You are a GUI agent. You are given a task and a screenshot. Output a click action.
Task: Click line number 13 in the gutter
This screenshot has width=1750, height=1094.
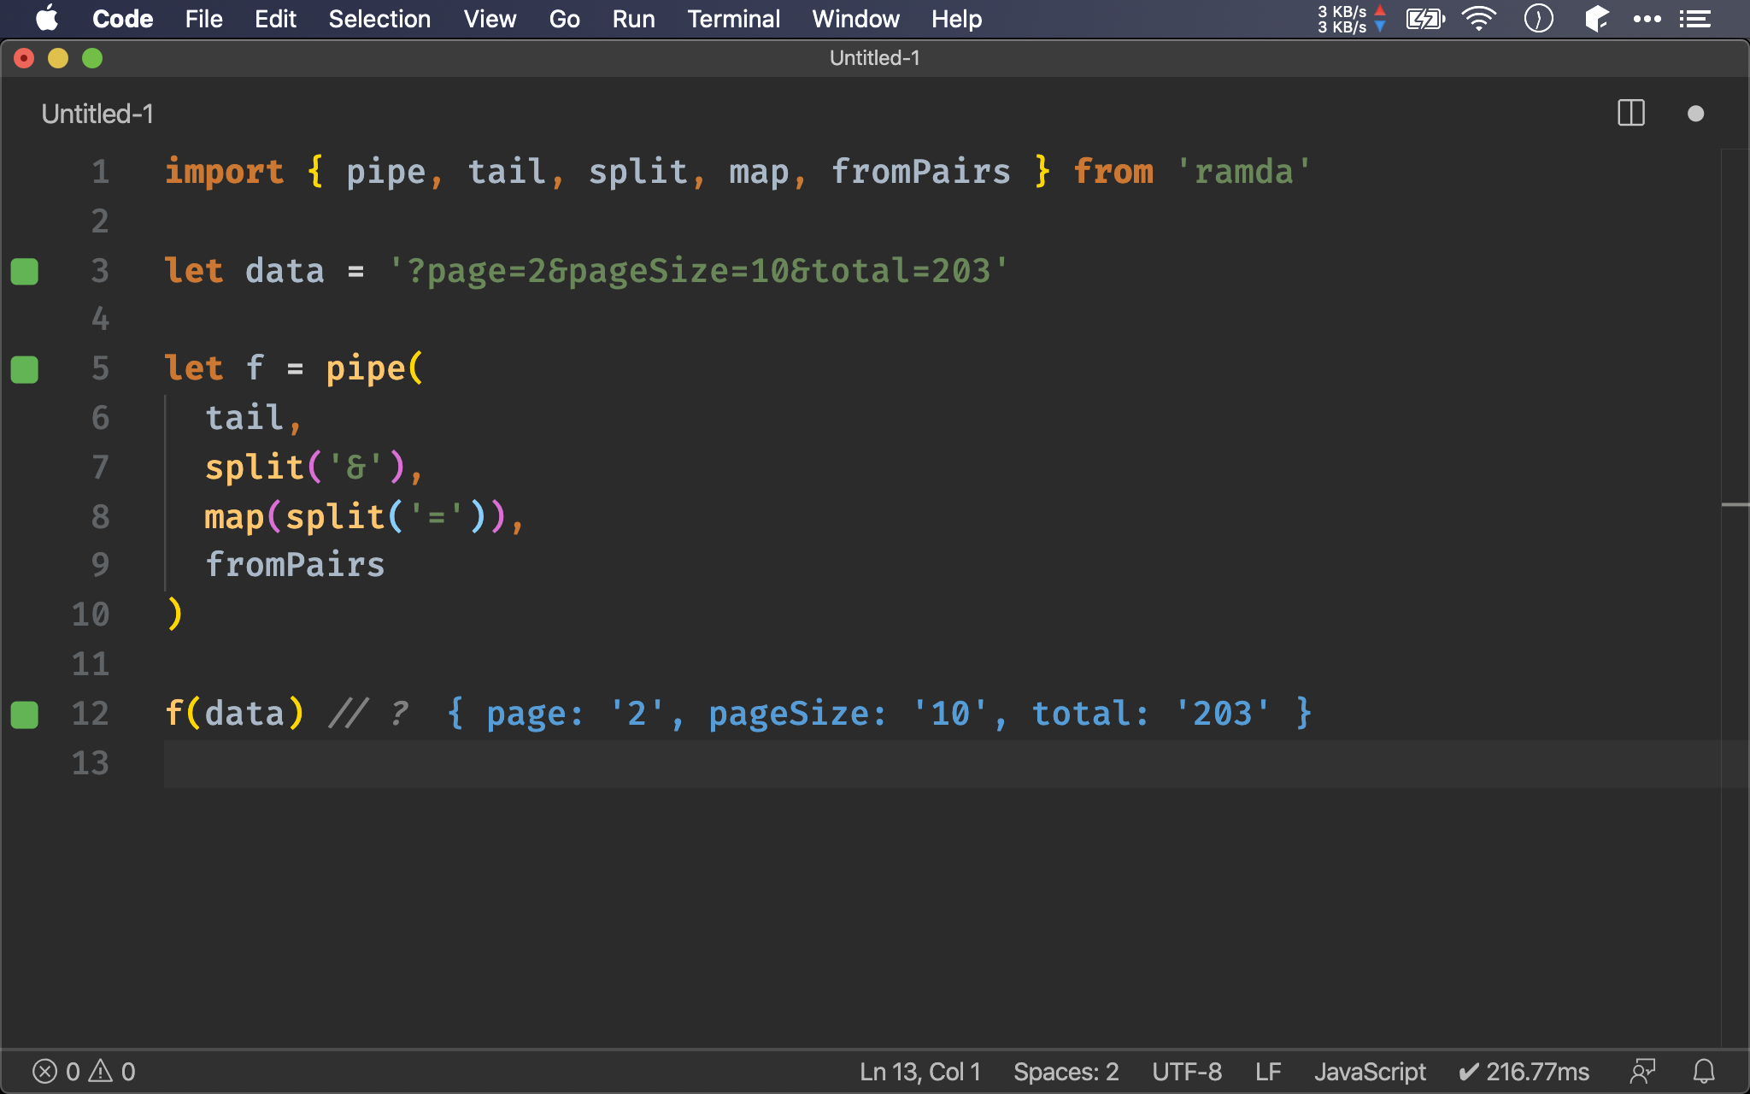[91, 762]
